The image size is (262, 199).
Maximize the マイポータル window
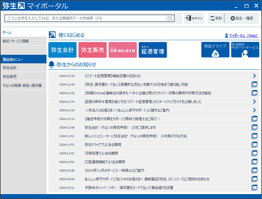(247, 6)
